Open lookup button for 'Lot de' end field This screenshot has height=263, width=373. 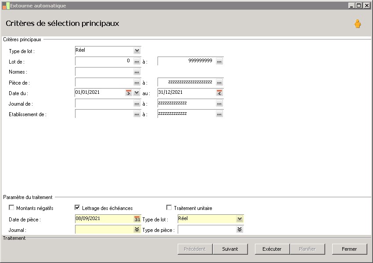pos(219,62)
